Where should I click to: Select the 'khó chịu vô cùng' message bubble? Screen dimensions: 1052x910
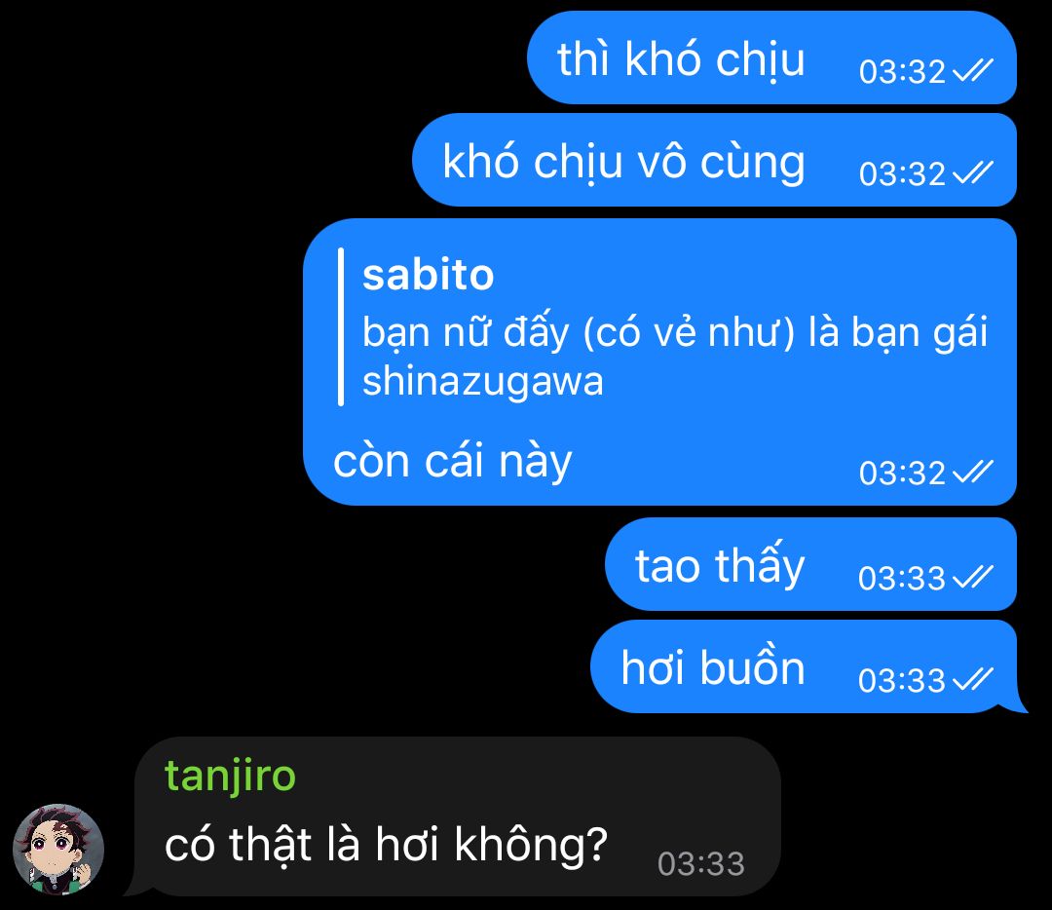714,160
